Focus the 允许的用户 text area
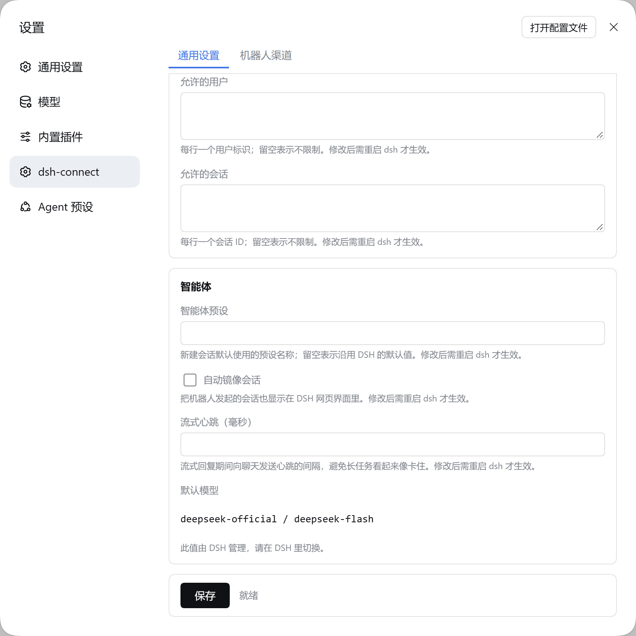 point(393,116)
